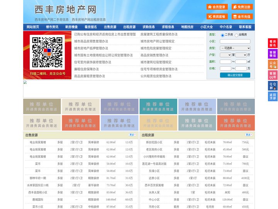278x209 pixels.
Task: Click 更多 in 出租房源 header
Action: (249, 135)
